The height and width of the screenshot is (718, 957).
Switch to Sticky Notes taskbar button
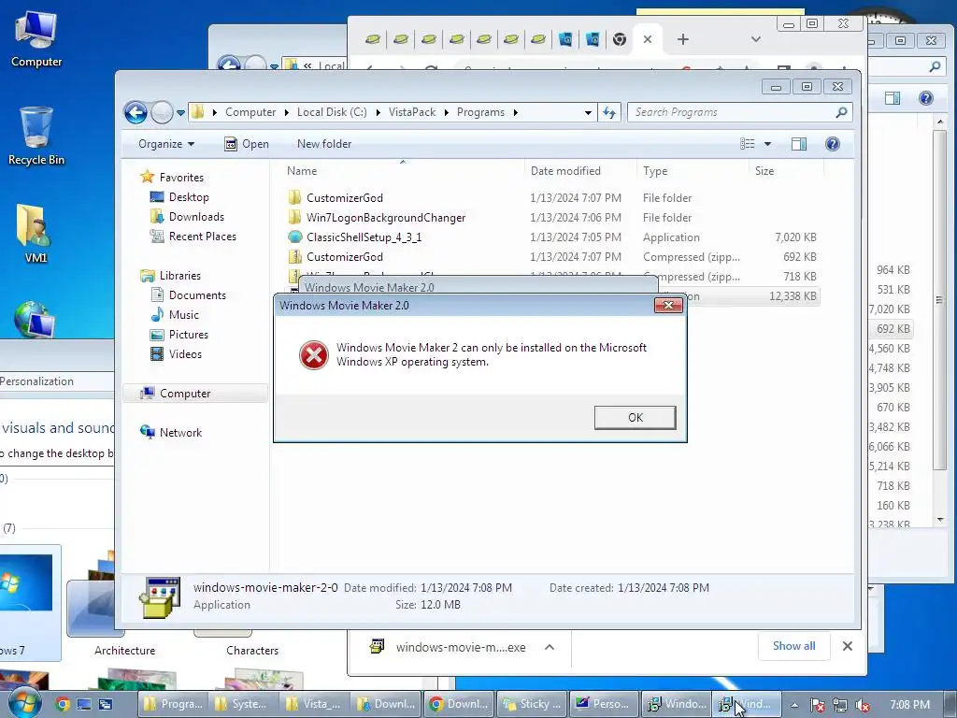tap(532, 704)
